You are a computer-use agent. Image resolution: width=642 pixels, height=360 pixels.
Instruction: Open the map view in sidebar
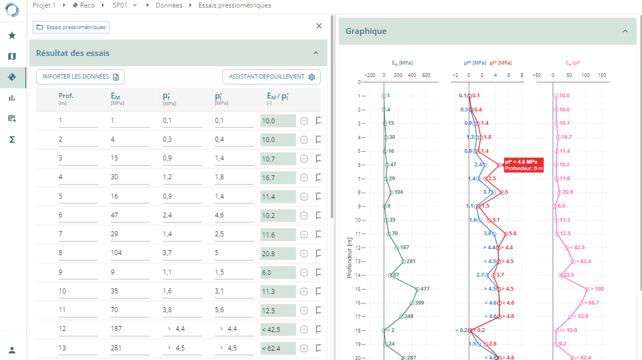point(12,57)
